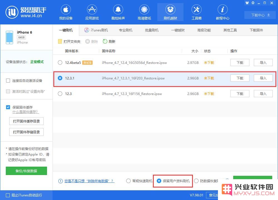The height and width of the screenshot is (200, 278).
Task: Switch to 下载固件 tab
Action: (256, 30)
